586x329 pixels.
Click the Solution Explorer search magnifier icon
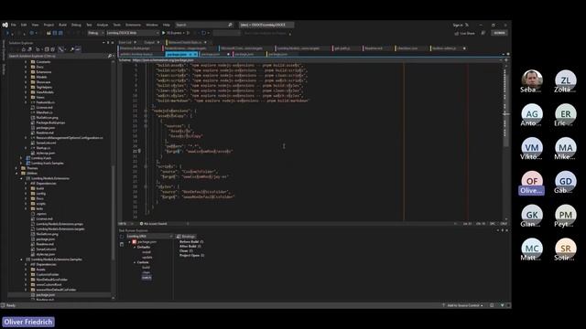click(110, 56)
